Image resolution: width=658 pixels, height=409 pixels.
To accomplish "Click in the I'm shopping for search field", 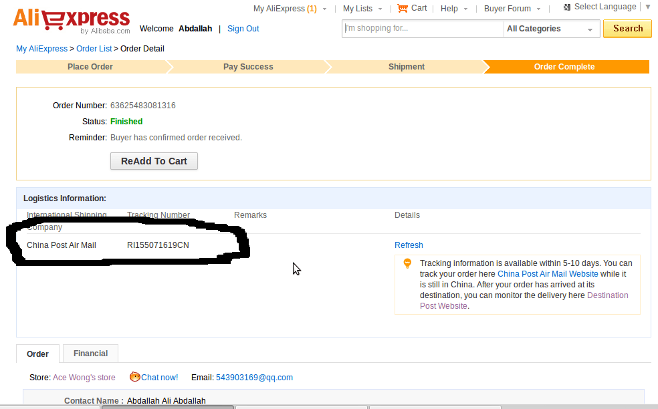I will click(423, 29).
